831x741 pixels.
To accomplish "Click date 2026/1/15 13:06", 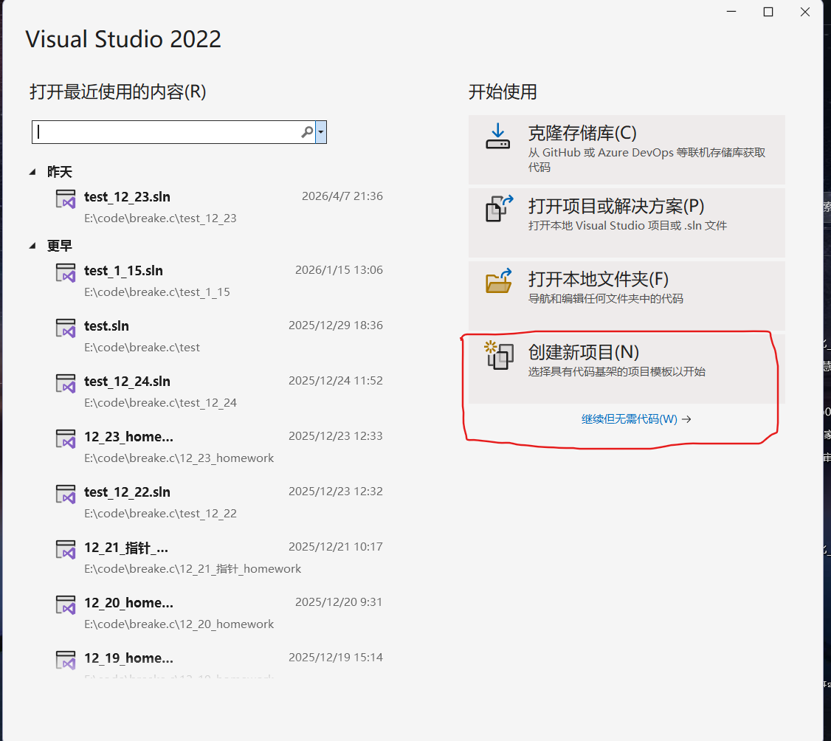I will (339, 270).
